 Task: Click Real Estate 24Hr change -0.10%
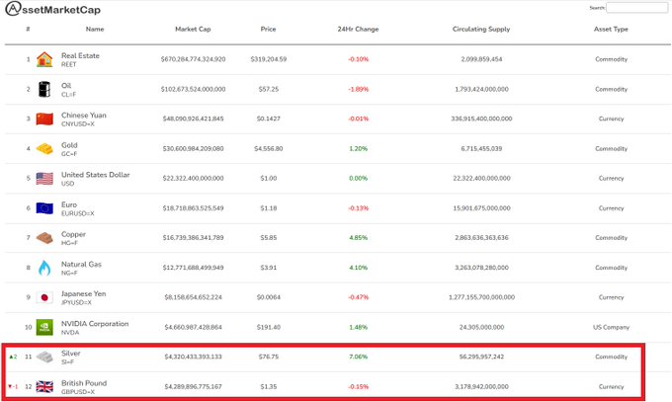point(359,59)
